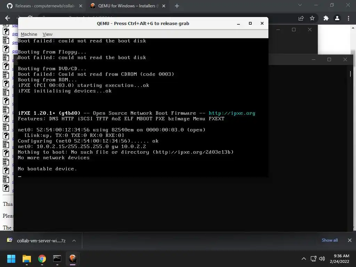Switch to QEMU for Windows Installers tab

(x=128, y=6)
